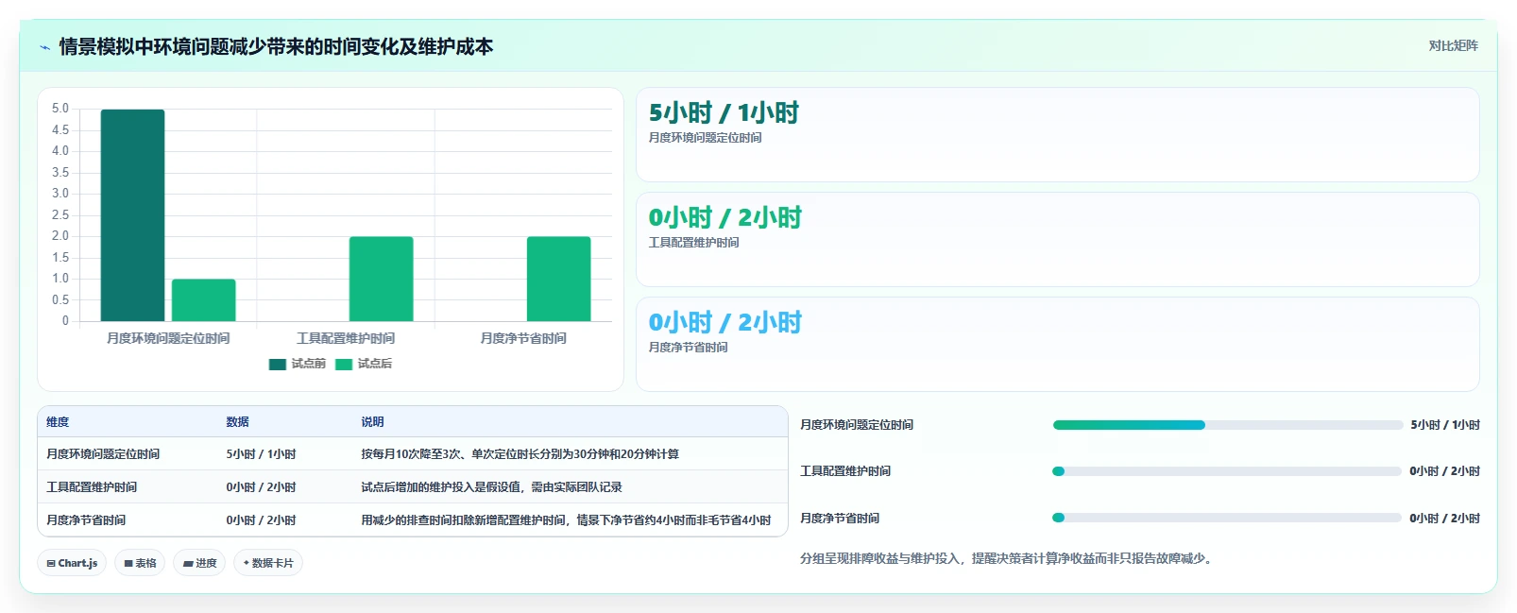Viewport: 1517px width, 613px height.
Task: Click the footnote starting 分组呈现排障收益
Action: (x=1006, y=558)
